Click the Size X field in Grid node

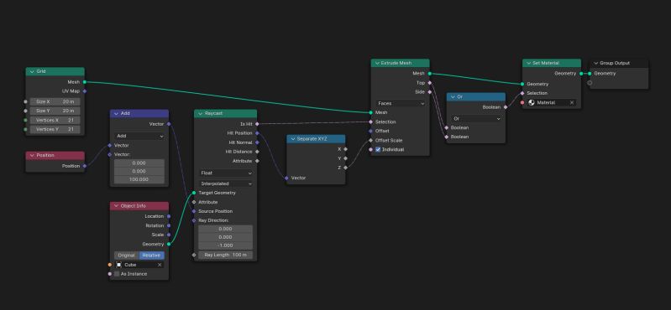55,101
